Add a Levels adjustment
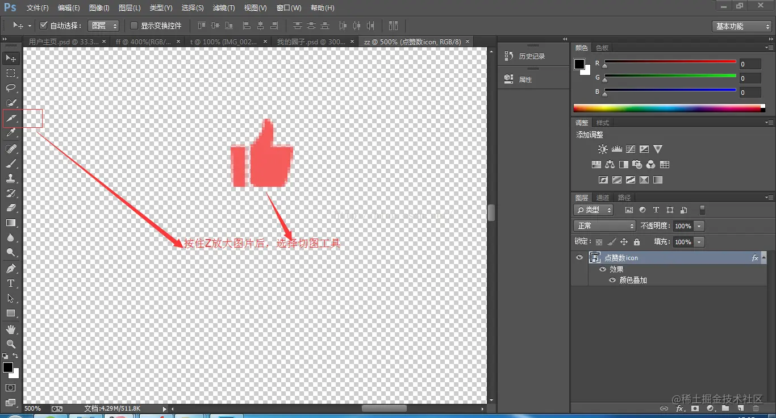This screenshot has width=776, height=418. click(616, 149)
